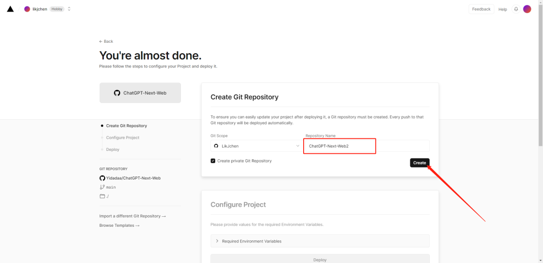Open the Git Scope dropdown
Viewport: 543px width, 263px height.
(x=256, y=146)
